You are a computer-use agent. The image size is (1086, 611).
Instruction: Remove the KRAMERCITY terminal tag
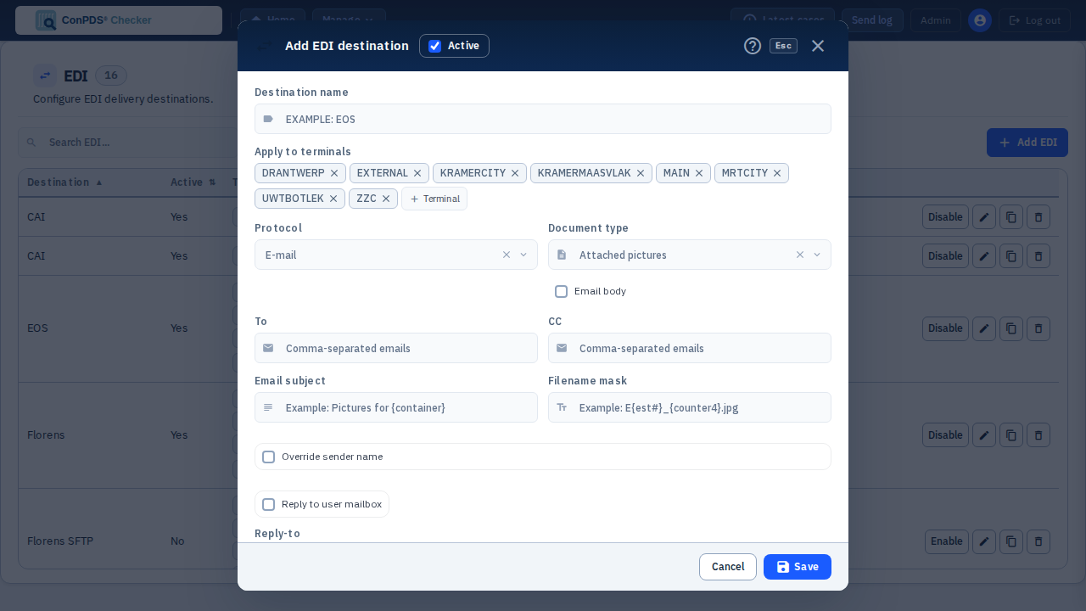pyautogui.click(x=515, y=173)
